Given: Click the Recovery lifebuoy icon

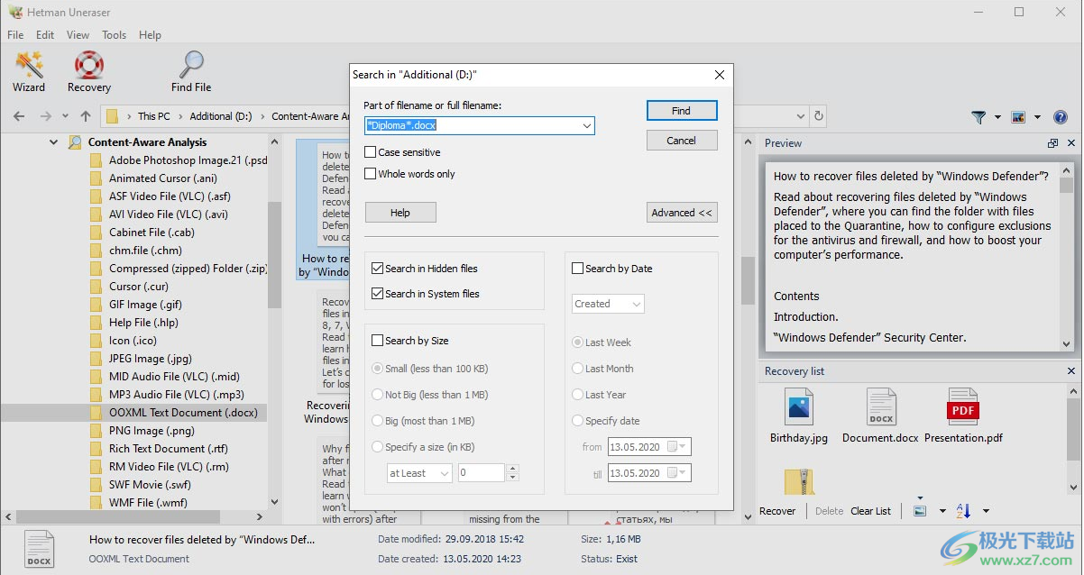Looking at the screenshot, I should pos(88,71).
